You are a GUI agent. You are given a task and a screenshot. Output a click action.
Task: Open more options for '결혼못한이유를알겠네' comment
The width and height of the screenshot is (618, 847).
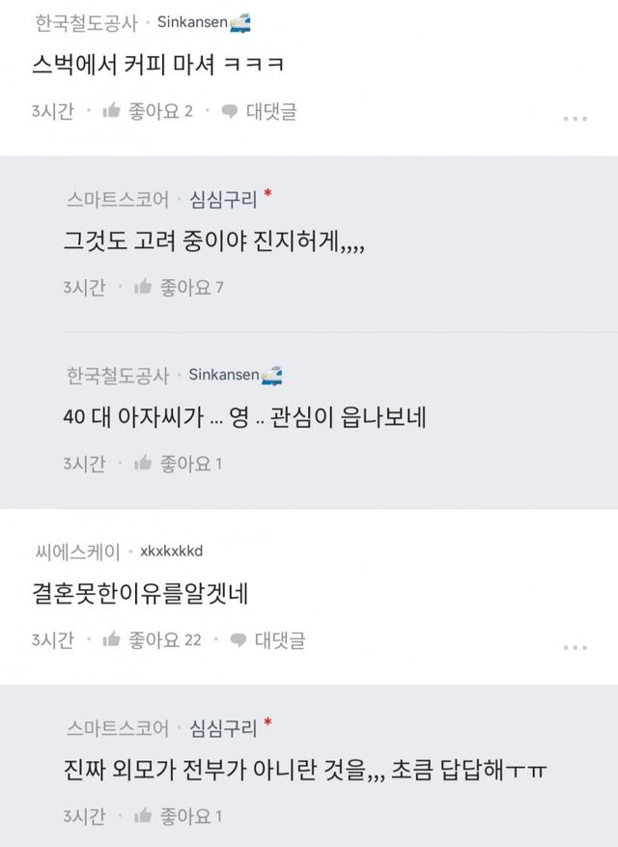(x=575, y=647)
